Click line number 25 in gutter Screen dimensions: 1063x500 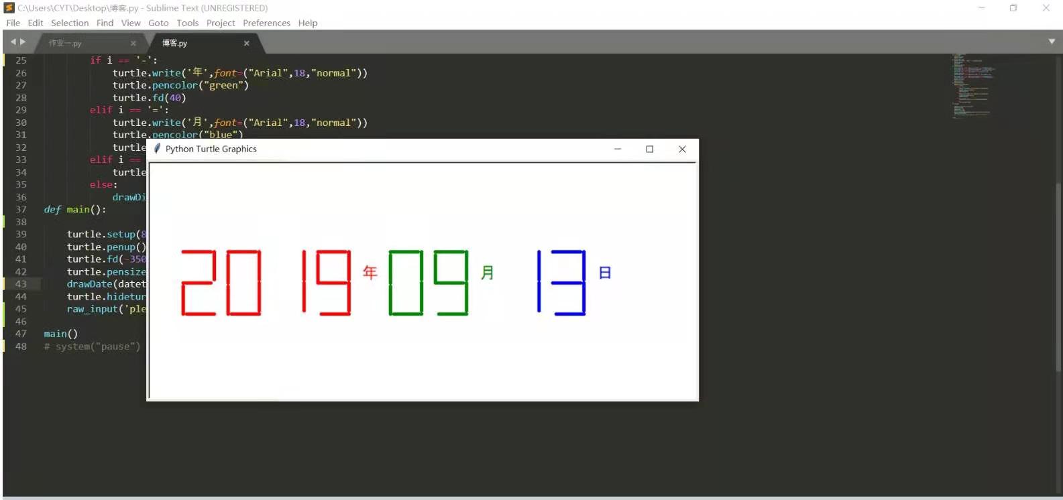(x=21, y=60)
